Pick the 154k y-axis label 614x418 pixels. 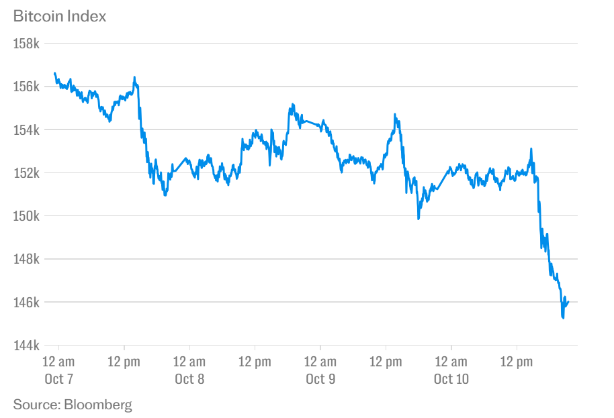click(26, 129)
